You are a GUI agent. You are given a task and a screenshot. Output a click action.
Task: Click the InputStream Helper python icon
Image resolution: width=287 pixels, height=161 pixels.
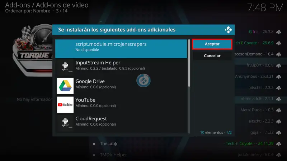tap(65, 67)
